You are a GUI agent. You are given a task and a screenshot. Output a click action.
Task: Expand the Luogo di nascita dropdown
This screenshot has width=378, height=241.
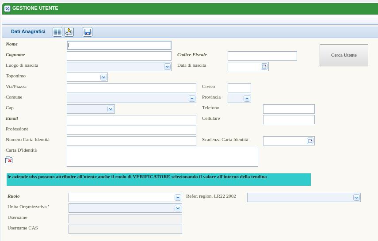coord(167,67)
